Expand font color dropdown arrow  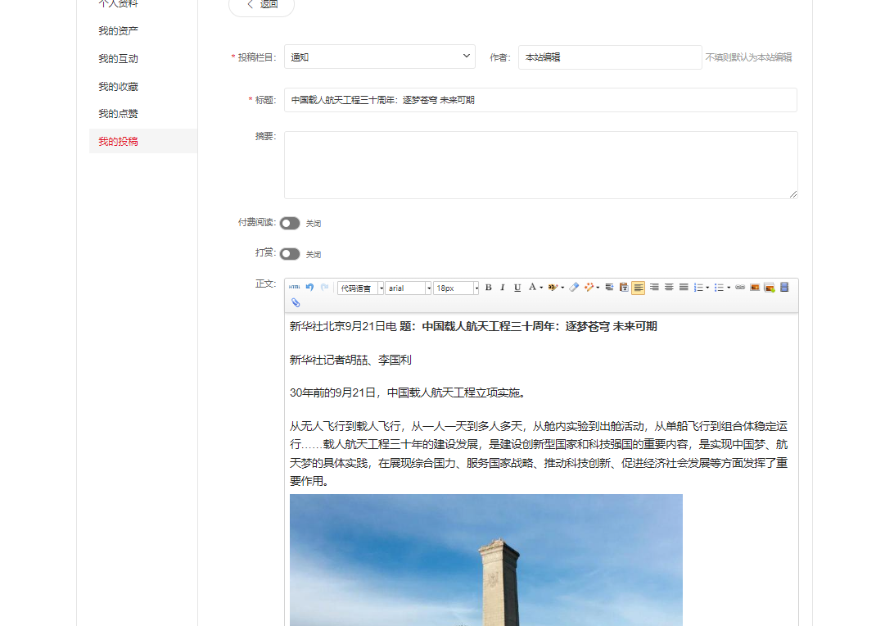click(541, 288)
